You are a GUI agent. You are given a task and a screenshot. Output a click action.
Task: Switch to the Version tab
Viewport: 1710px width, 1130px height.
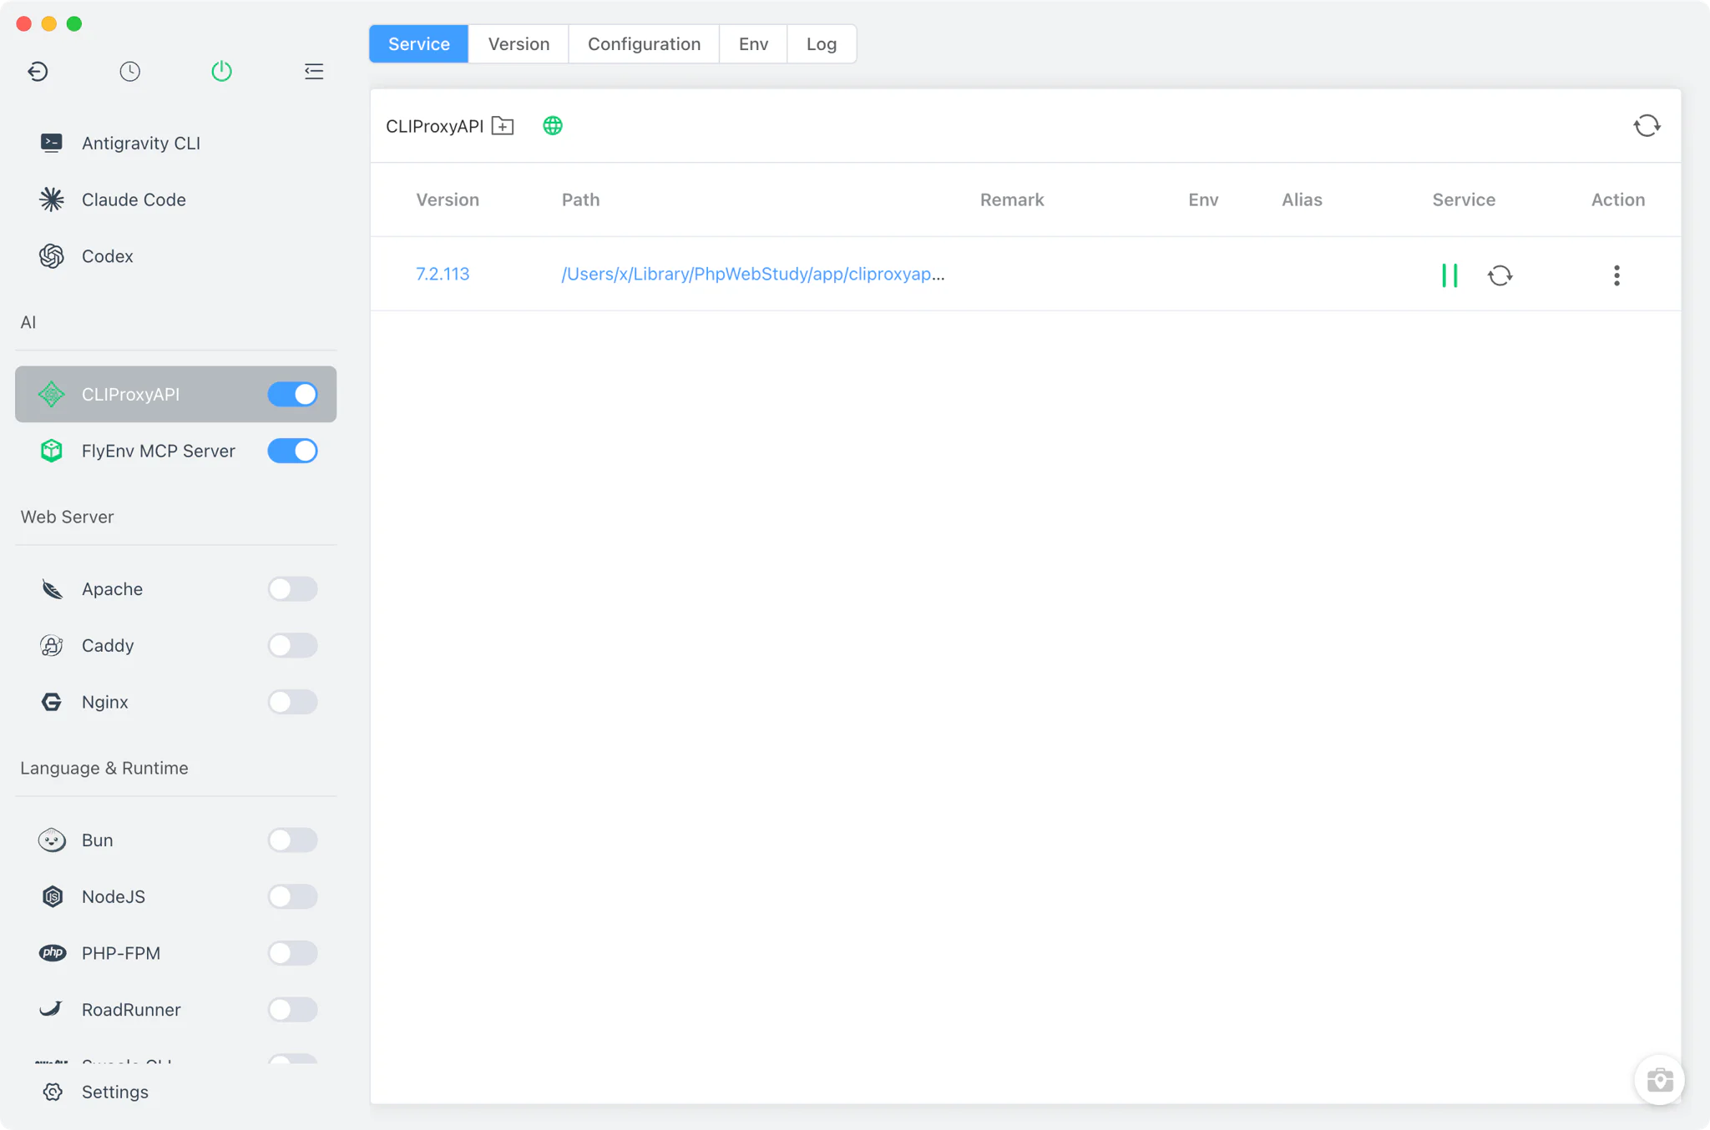click(x=519, y=43)
